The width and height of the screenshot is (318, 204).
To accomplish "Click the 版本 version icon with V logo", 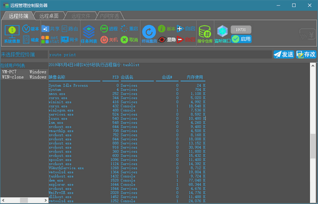I will 30,29.
